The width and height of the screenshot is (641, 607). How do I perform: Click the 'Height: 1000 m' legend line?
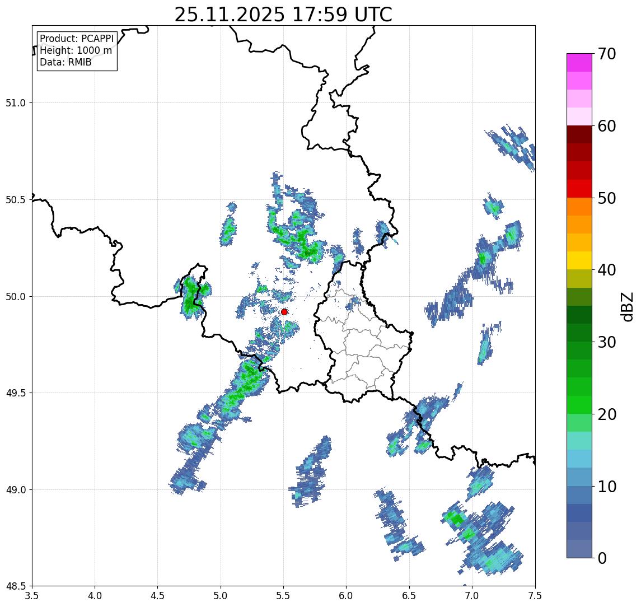tap(76, 50)
